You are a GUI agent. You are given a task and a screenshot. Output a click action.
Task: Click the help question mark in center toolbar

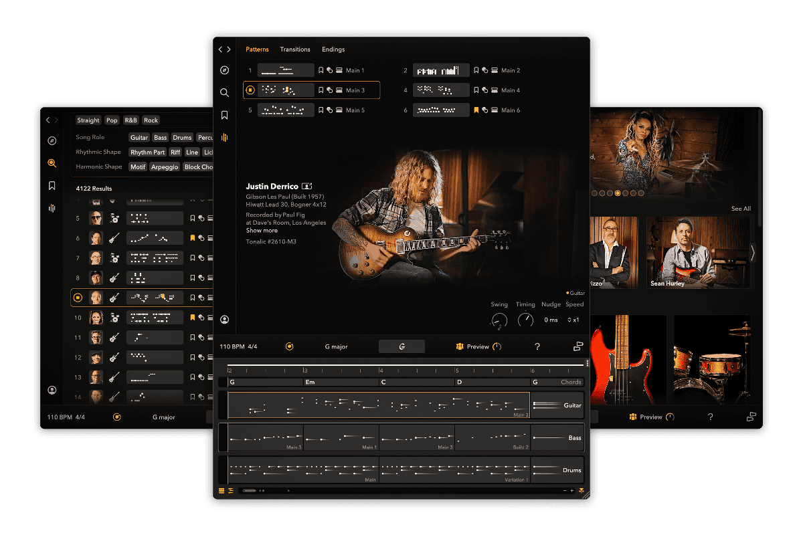click(537, 346)
